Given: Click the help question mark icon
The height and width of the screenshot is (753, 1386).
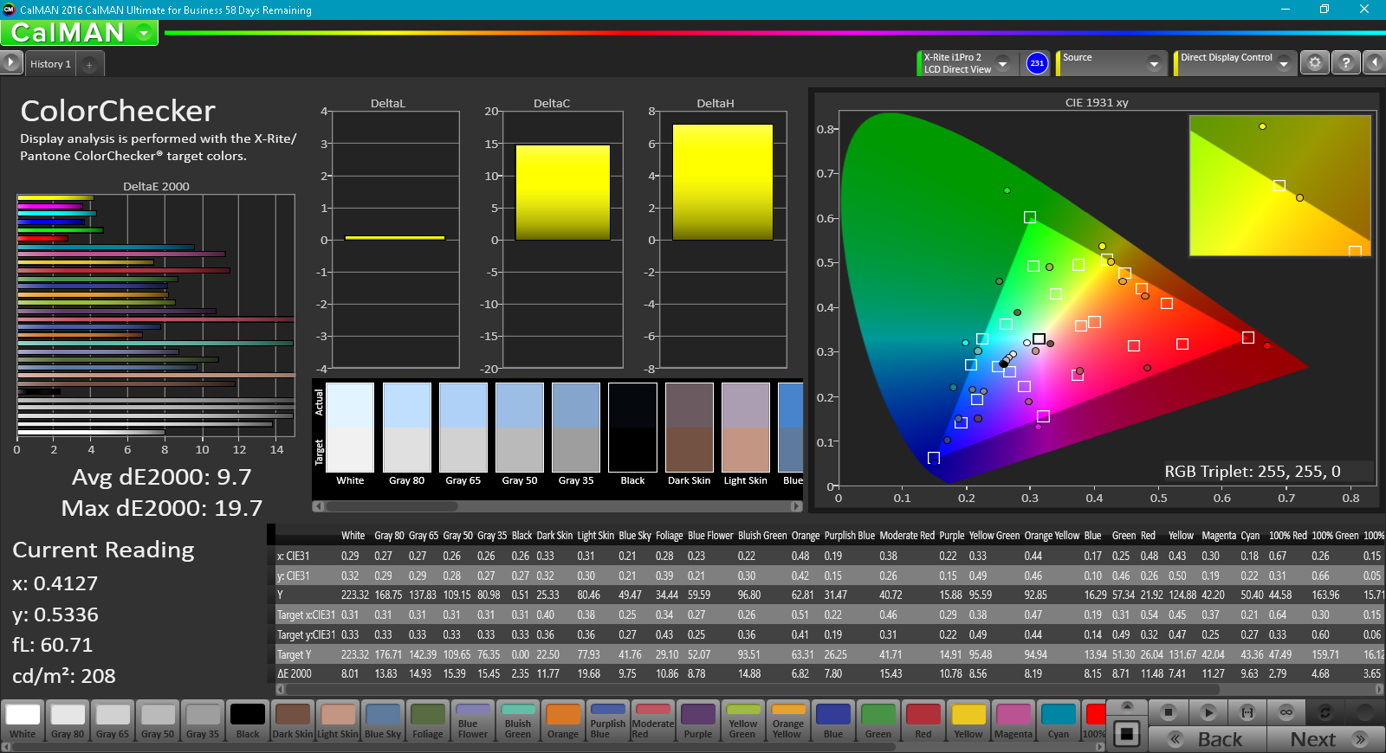Looking at the screenshot, I should pyautogui.click(x=1345, y=63).
